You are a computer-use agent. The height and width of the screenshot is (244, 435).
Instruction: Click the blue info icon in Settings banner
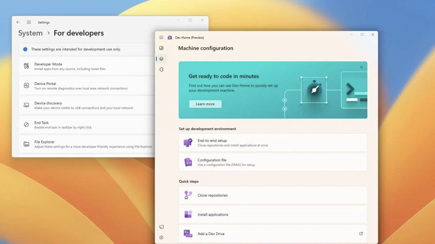[25, 49]
